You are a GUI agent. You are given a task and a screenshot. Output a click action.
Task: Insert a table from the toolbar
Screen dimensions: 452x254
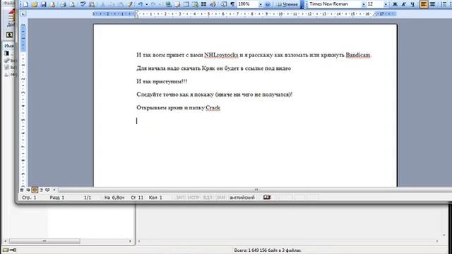coord(186,4)
